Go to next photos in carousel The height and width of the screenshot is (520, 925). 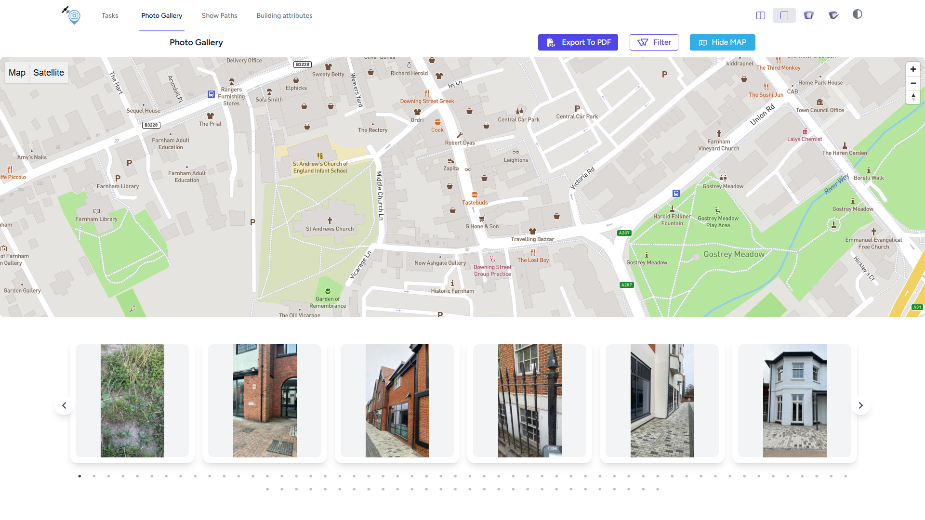861,405
